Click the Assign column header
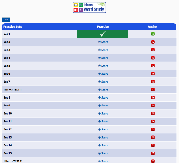 point(152,27)
